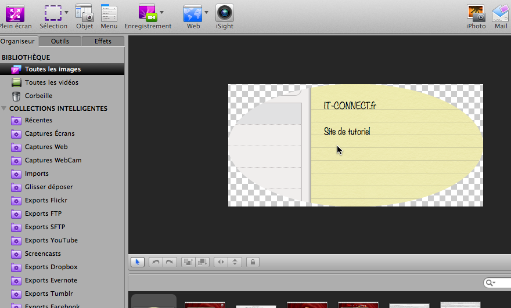Collapse the Collections Intelligentes section

point(5,108)
